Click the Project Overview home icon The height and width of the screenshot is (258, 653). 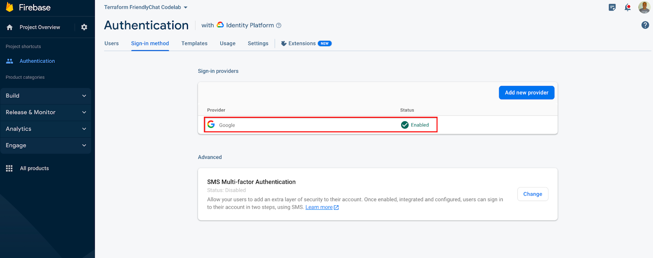point(10,27)
